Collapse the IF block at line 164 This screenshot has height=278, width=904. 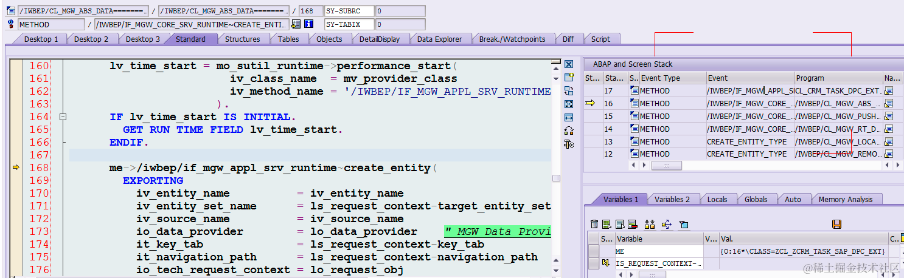tap(63, 117)
